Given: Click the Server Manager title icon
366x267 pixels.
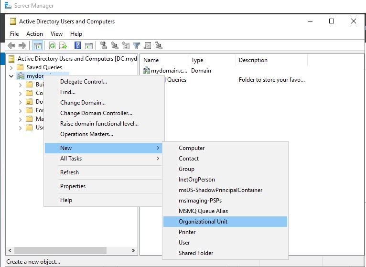Looking at the screenshot, I should pyautogui.click(x=8, y=5).
